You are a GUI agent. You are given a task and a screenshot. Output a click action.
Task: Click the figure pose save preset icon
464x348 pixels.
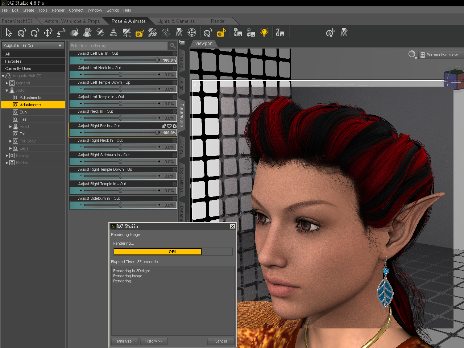coord(280,33)
